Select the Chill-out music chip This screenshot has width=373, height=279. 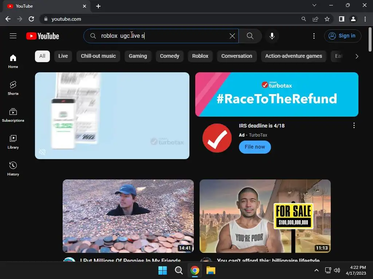coord(98,56)
